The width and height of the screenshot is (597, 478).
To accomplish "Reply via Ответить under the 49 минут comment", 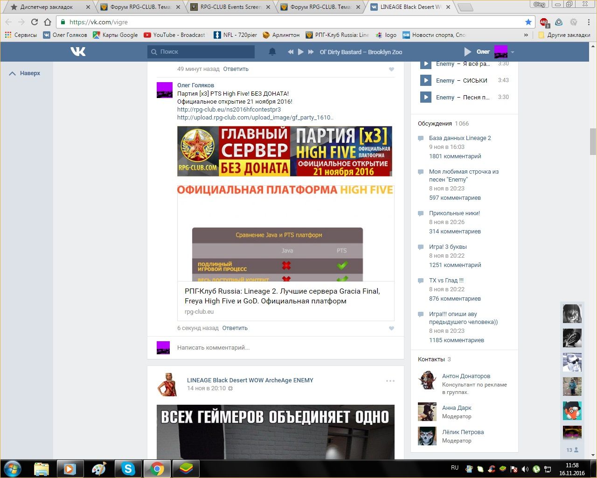I will [x=236, y=69].
